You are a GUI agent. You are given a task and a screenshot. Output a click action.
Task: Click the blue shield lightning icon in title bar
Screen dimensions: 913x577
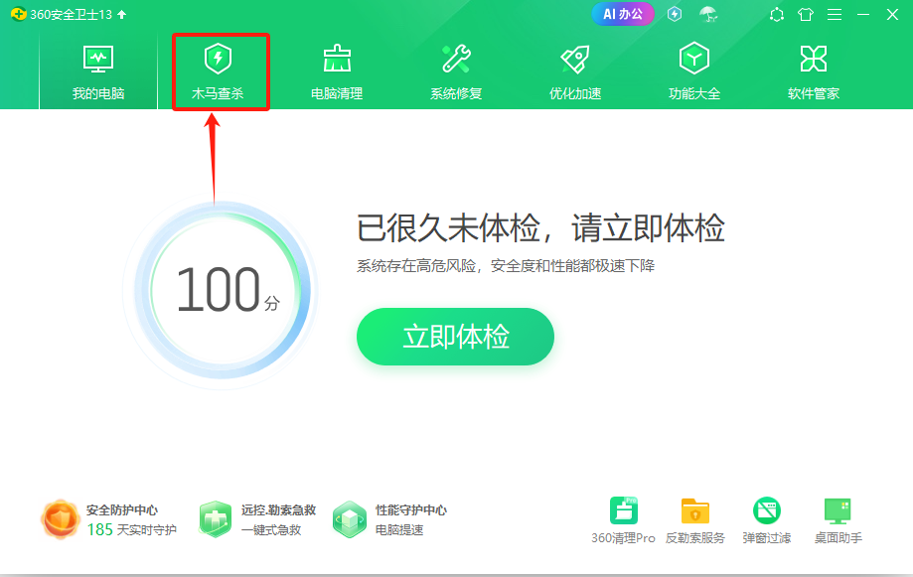675,14
